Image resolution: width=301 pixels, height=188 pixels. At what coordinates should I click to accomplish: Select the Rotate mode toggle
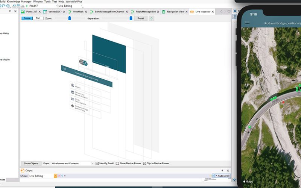coord(27,18)
